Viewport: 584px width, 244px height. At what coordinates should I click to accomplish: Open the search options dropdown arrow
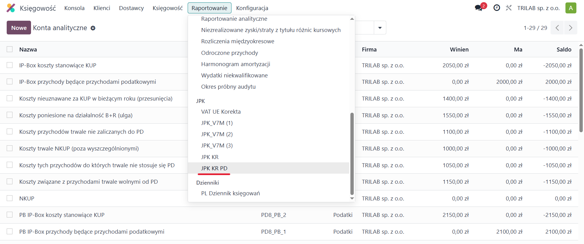[380, 28]
